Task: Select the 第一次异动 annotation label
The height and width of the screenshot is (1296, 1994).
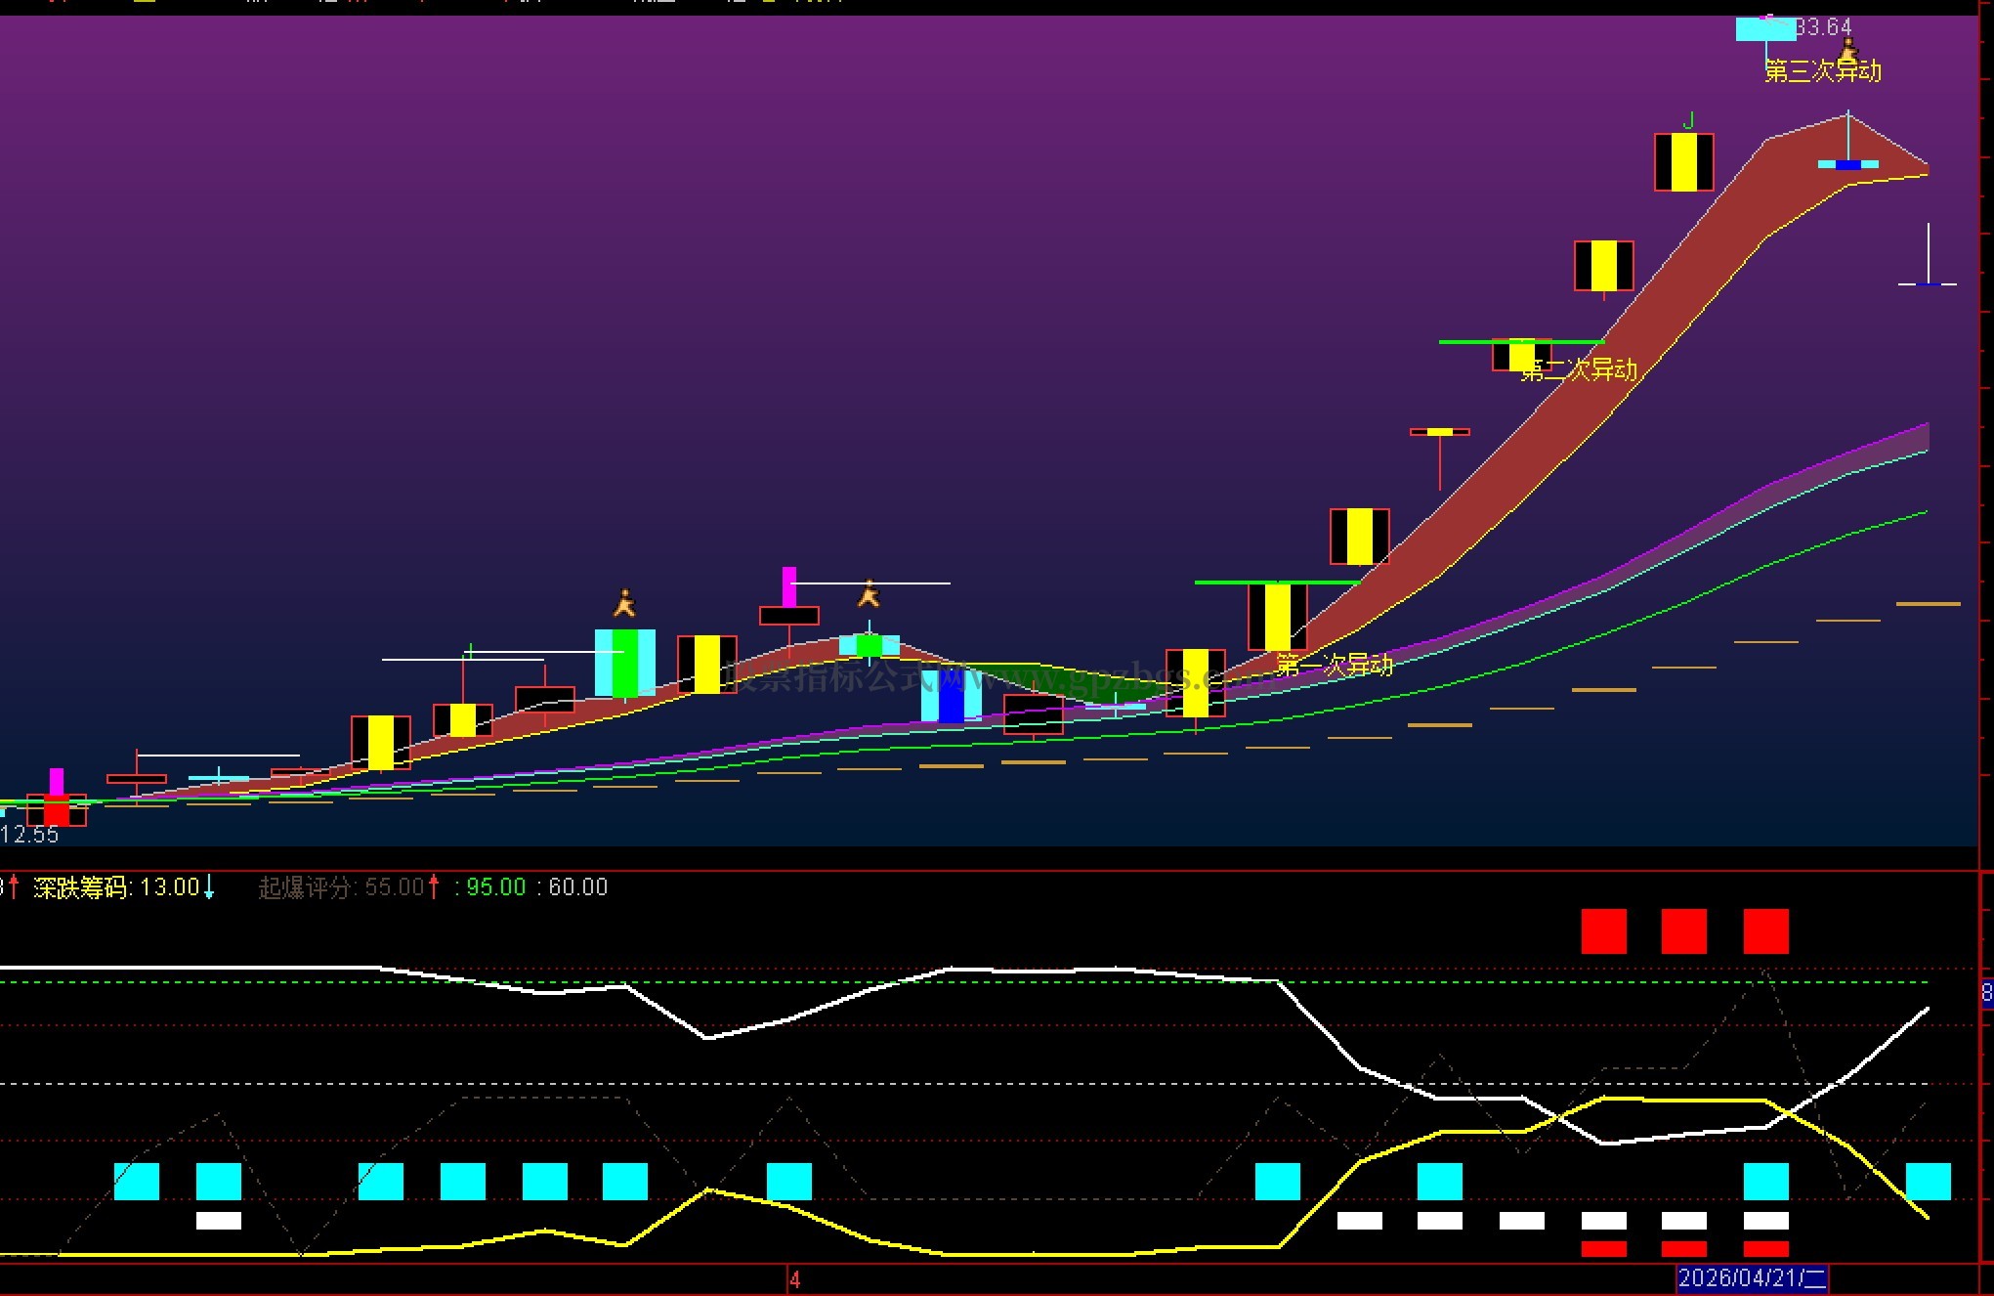Action: click(x=1335, y=667)
